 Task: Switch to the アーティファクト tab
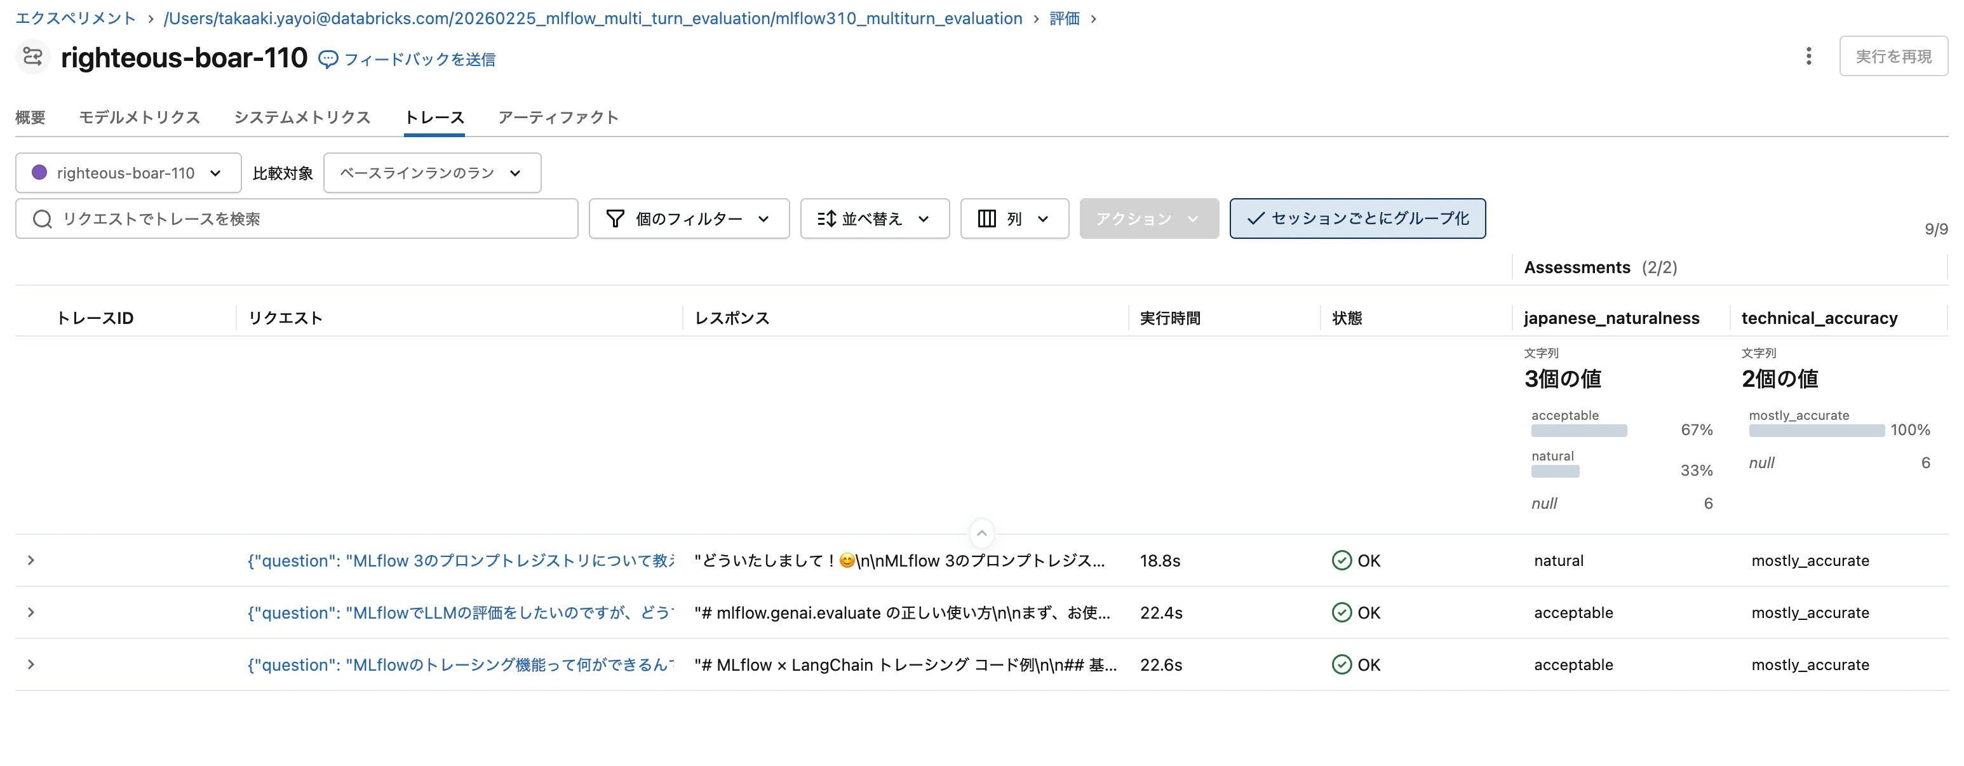[x=558, y=118]
